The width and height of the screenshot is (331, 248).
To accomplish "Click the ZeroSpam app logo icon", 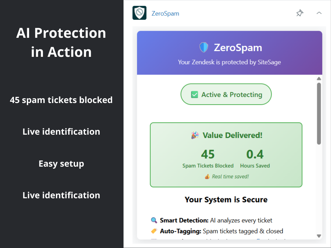I will (x=139, y=13).
